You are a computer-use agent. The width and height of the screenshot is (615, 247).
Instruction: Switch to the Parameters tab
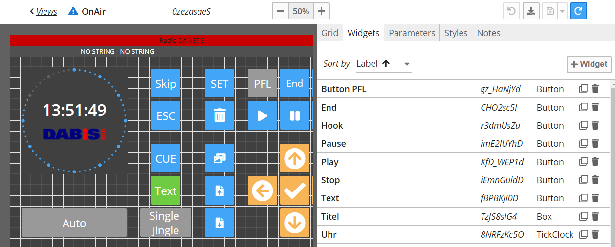[x=412, y=33]
